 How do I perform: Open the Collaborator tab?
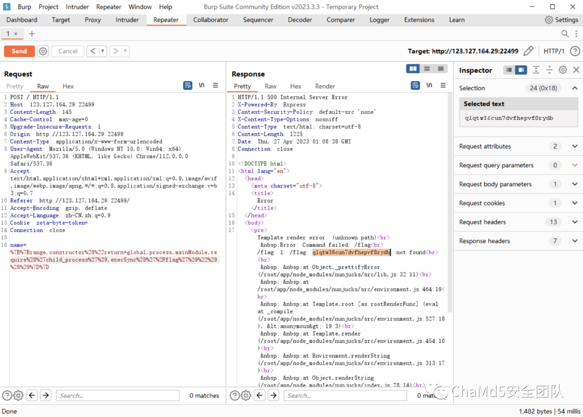[x=211, y=20]
